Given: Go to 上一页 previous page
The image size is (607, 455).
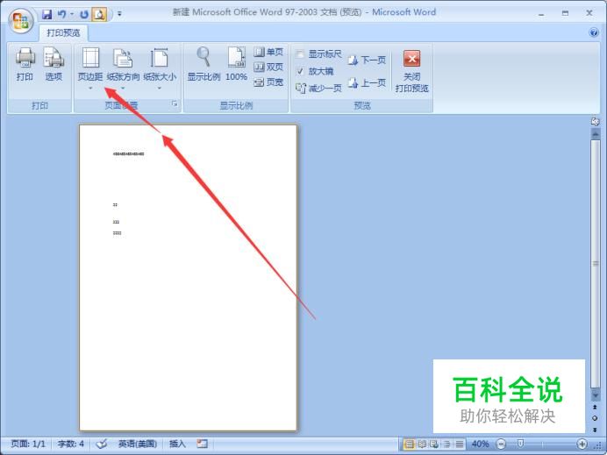Looking at the screenshot, I should point(366,82).
